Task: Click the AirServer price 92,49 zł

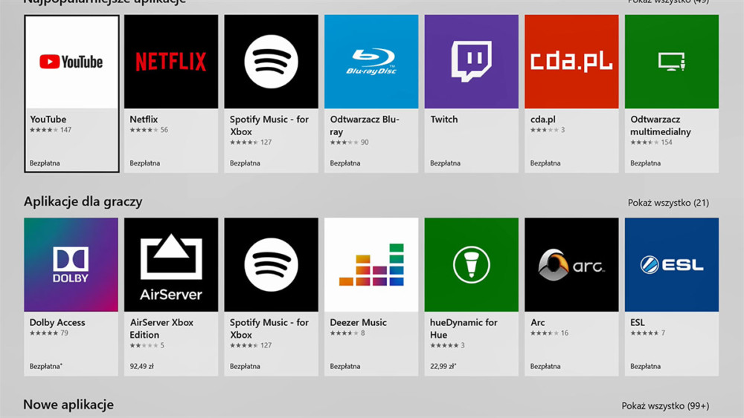Action: (142, 366)
